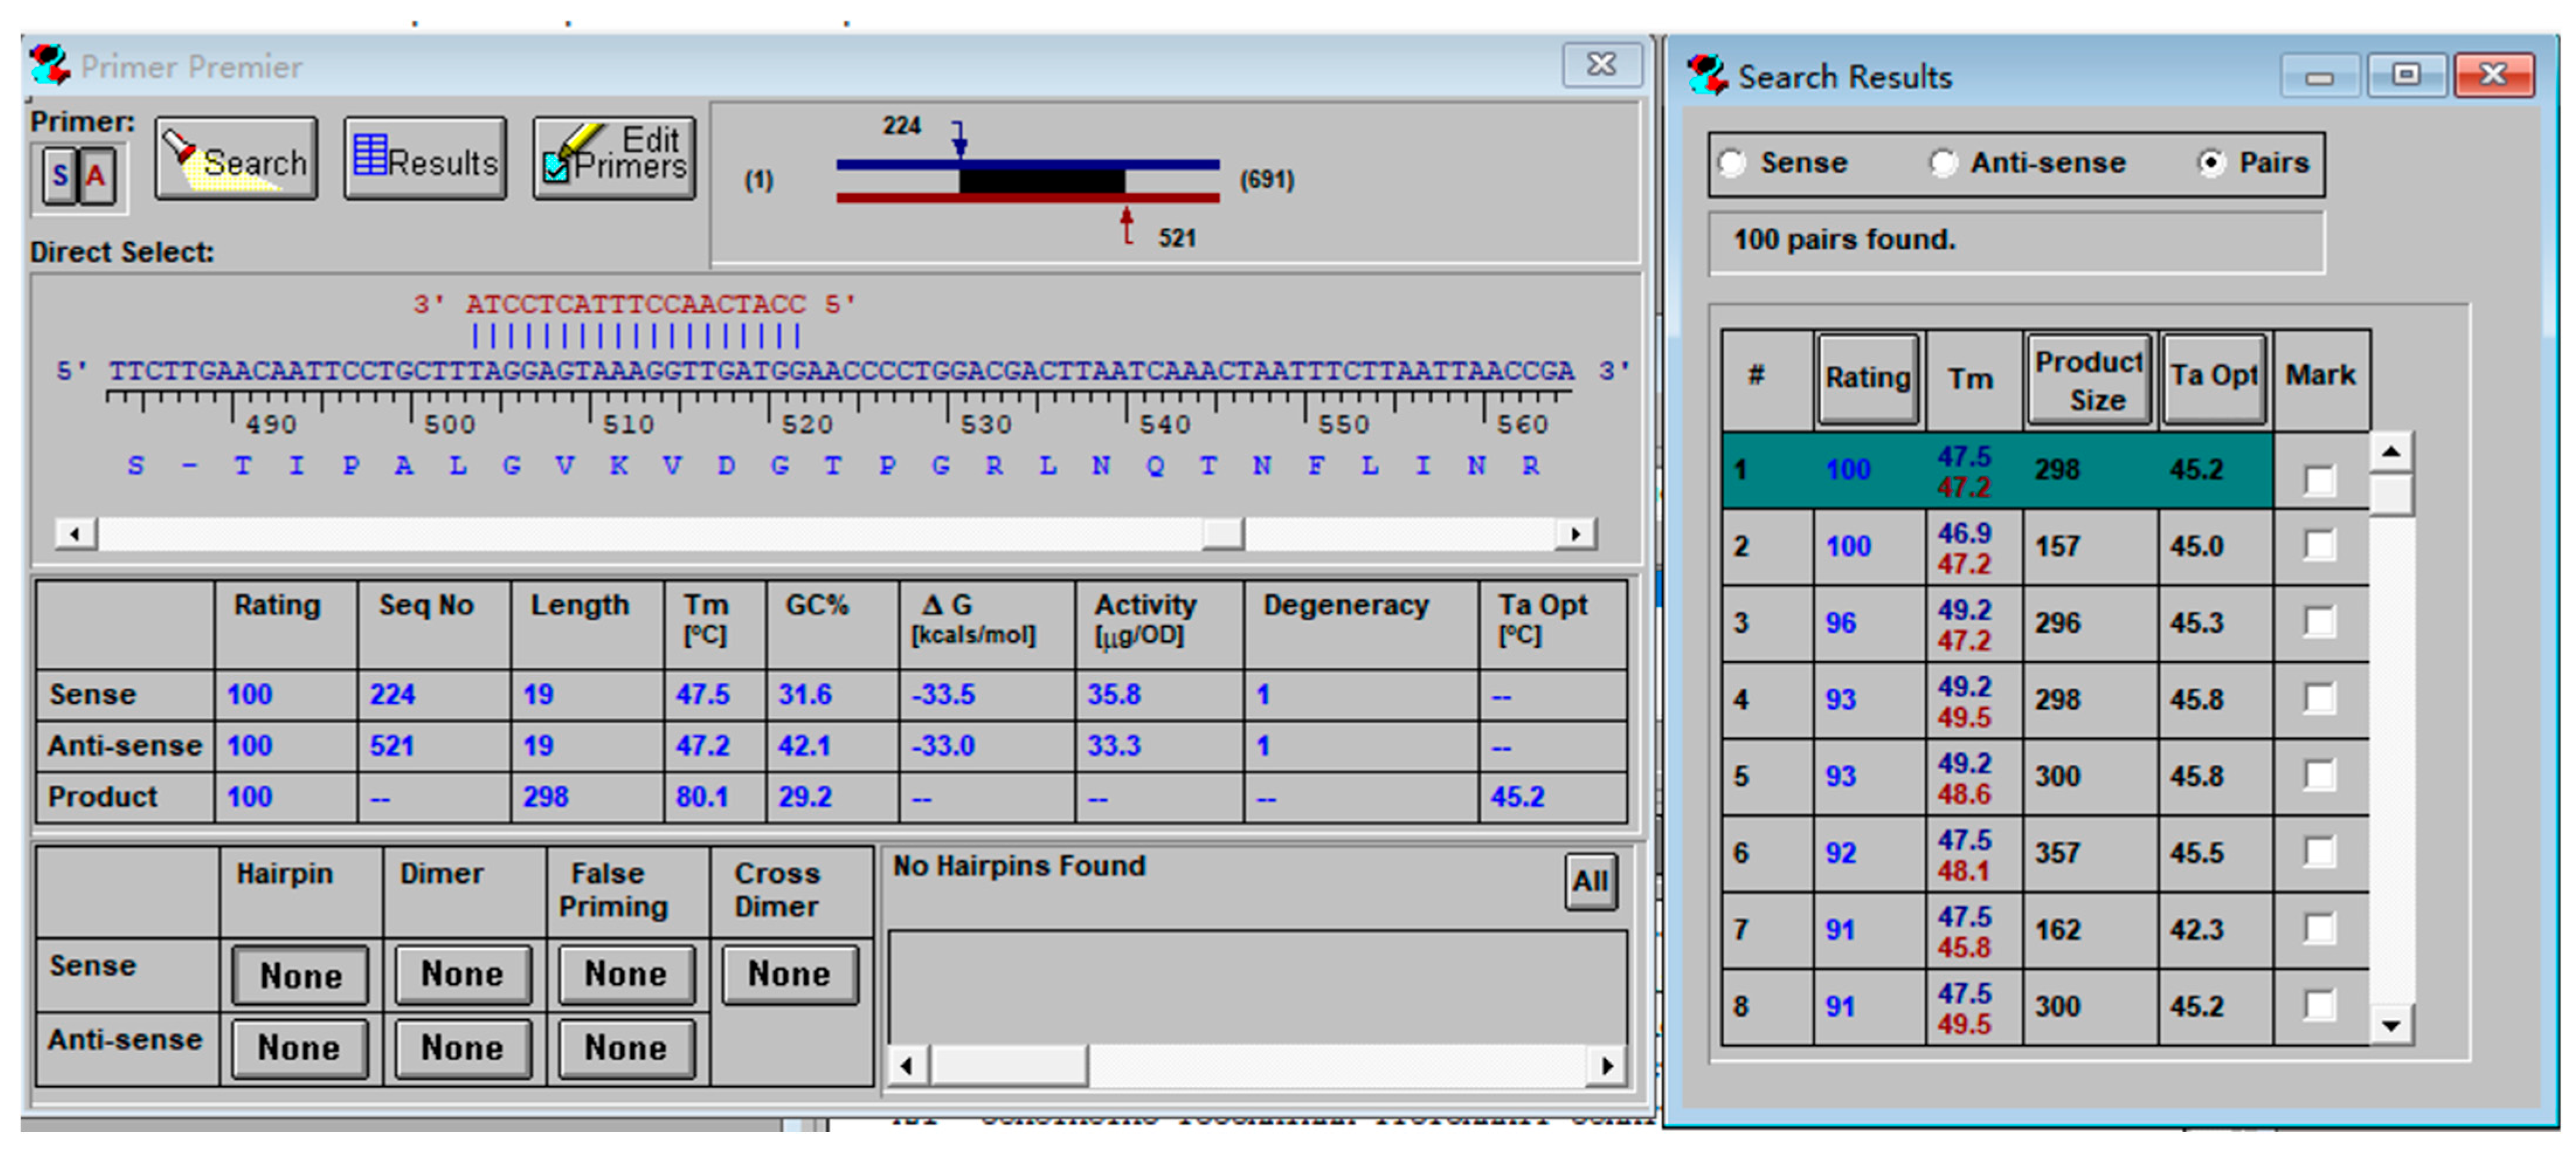Image resolution: width=2576 pixels, height=1153 pixels.
Task: Click the Search Results title bar icon
Action: pyautogui.click(x=1707, y=76)
